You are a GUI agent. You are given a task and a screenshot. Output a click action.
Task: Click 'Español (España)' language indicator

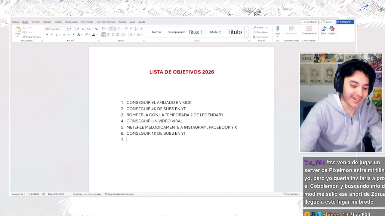56,194
